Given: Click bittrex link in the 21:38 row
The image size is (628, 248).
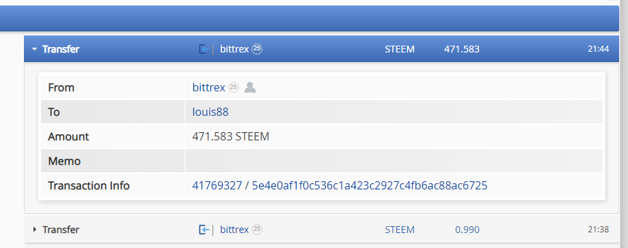Looking at the screenshot, I should click(234, 230).
